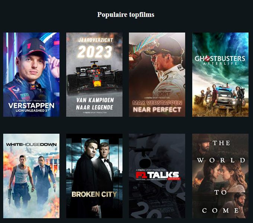This screenshot has width=253, height=223.
Task: Click the word COME on last poster
Action: pos(220,210)
